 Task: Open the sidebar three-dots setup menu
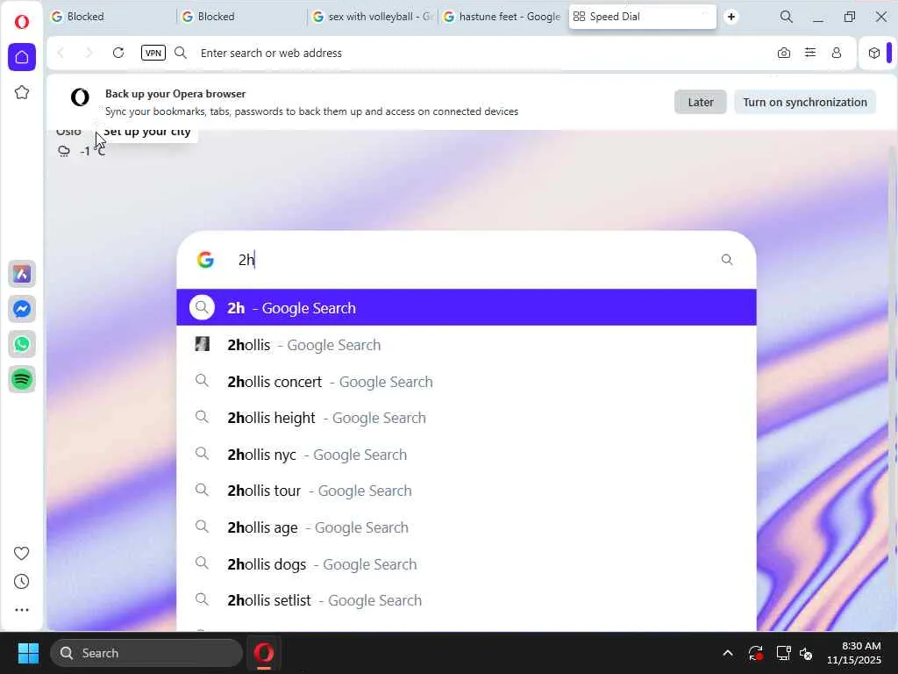click(x=22, y=610)
